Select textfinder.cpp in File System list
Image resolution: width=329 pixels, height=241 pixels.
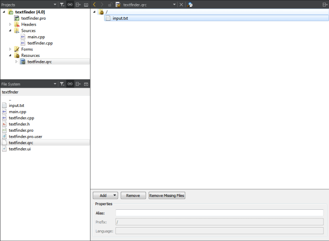point(22,118)
